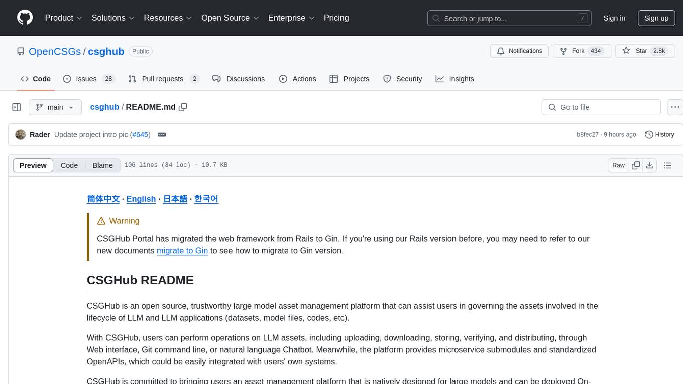The image size is (683, 384).
Task: Open the English README link
Action: click(x=141, y=199)
